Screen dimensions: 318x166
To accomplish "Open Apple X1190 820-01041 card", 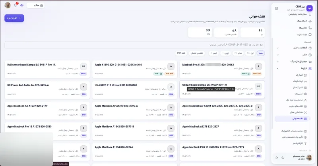I will pos(135,69).
